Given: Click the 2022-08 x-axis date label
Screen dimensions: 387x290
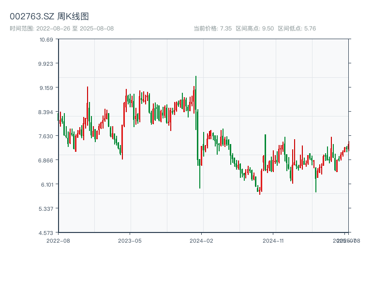Looking at the screenshot, I should [58, 240].
